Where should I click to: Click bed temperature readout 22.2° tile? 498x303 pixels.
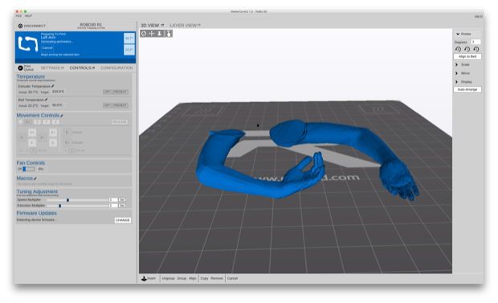point(129,50)
